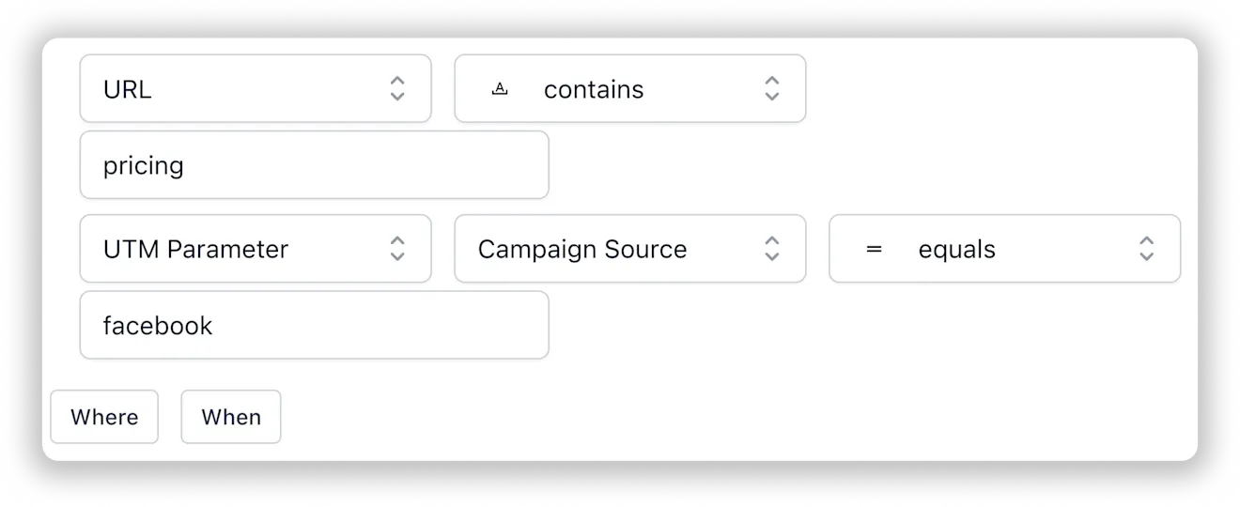Click the '=' symbol icon beside 'equals'
This screenshot has height=507, width=1240.
click(874, 250)
